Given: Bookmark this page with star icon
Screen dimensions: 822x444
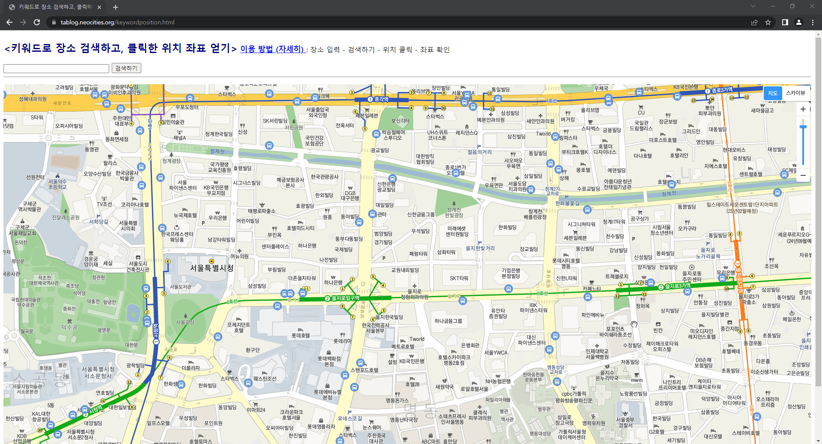Looking at the screenshot, I should 768,22.
